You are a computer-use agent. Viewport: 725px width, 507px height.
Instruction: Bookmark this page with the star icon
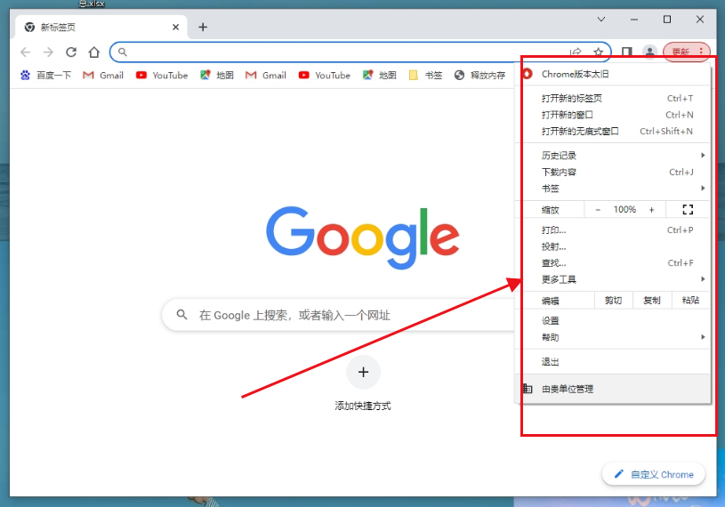point(599,52)
